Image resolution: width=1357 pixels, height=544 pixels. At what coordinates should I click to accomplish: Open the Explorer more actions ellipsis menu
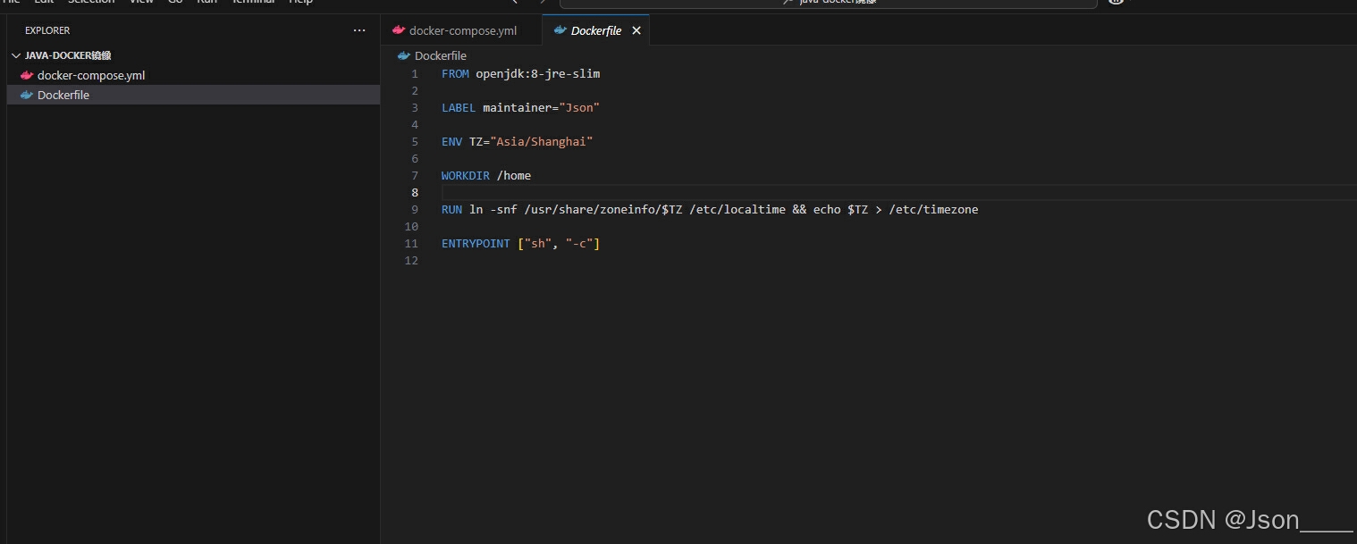point(359,30)
